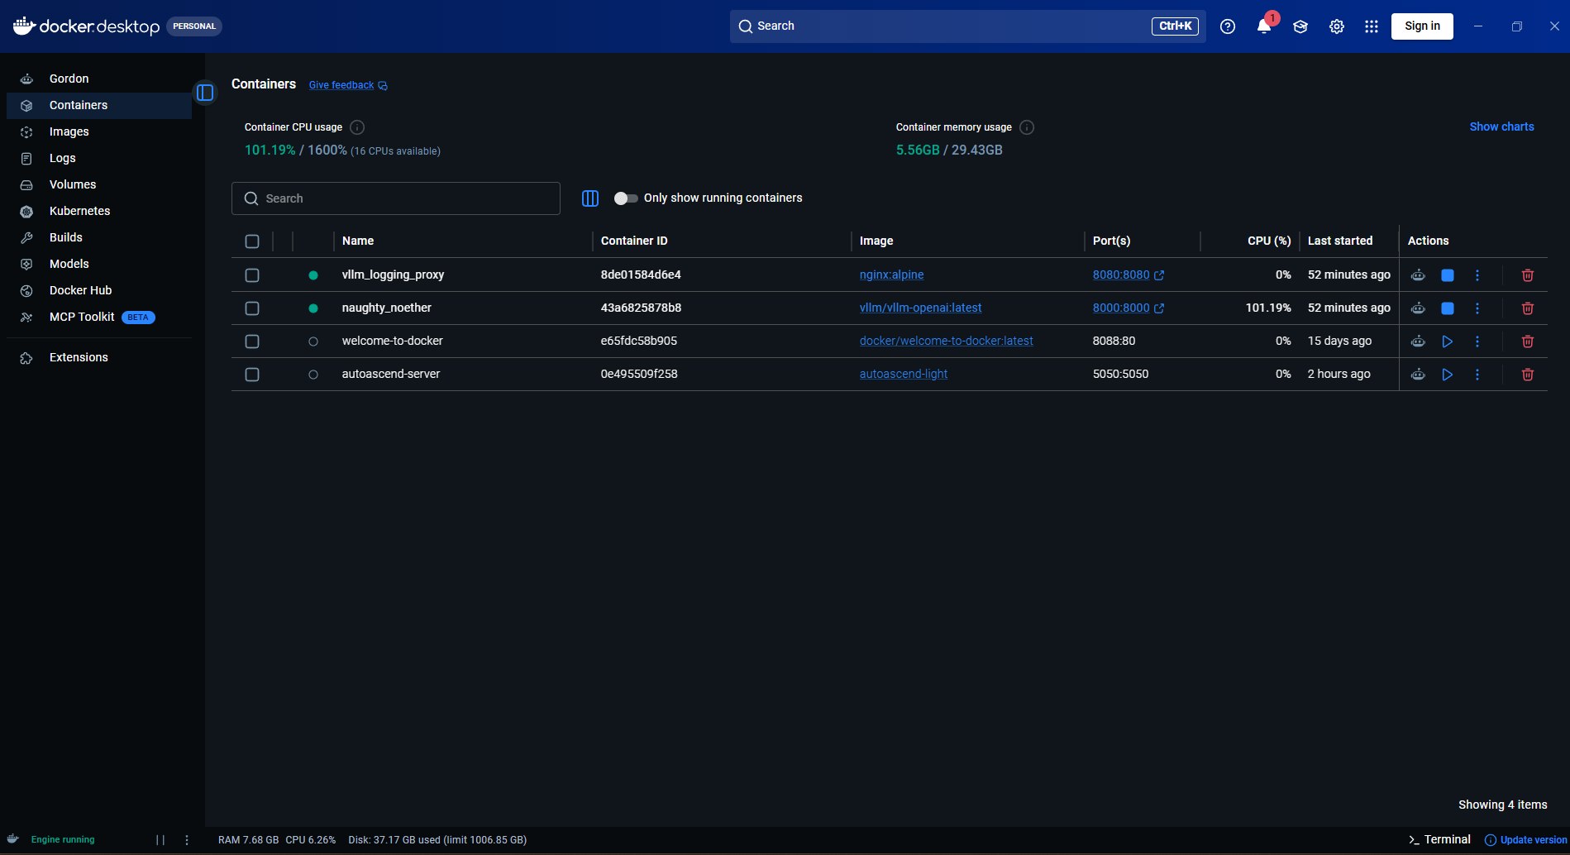Check autoascend-server row checkbox
The height and width of the screenshot is (855, 1570).
[x=252, y=375]
